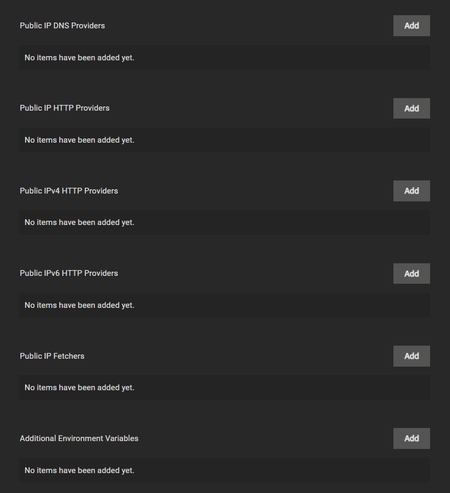
Task: Add a Public IP HTTP Provider
Action: tap(411, 109)
